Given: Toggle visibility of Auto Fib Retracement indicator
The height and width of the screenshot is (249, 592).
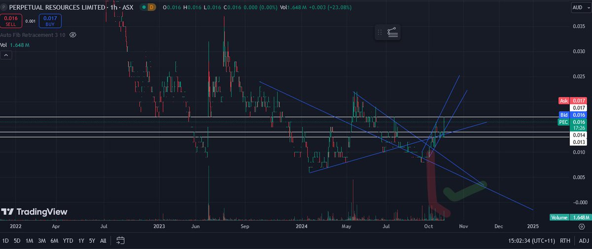Looking at the screenshot, I should (x=73, y=35).
